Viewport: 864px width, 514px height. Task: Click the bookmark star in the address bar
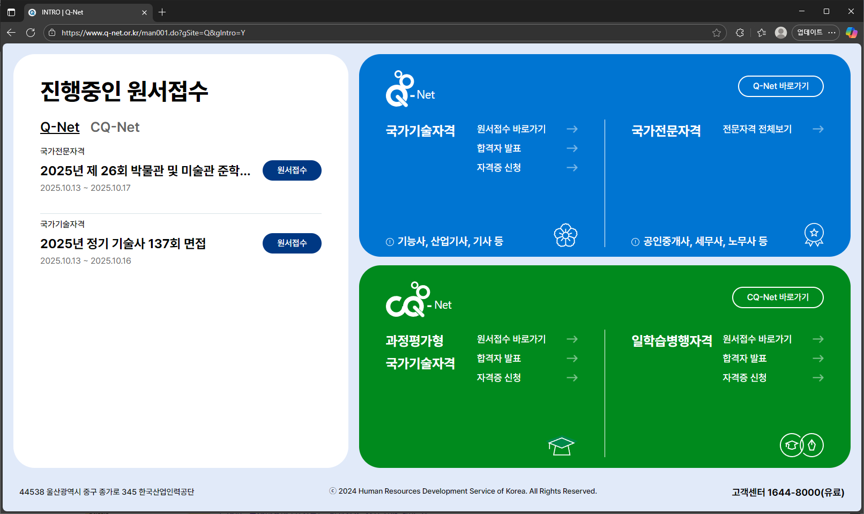pos(717,33)
